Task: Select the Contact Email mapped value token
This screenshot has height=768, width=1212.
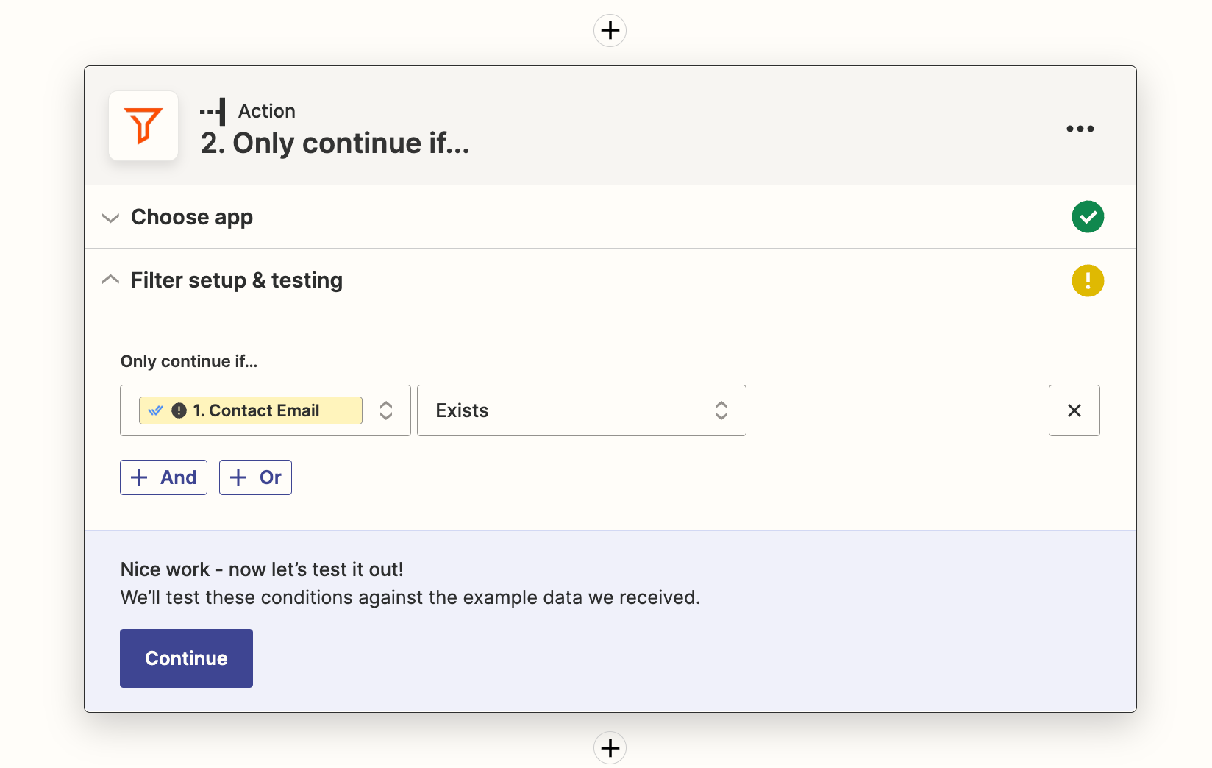Action: point(250,410)
